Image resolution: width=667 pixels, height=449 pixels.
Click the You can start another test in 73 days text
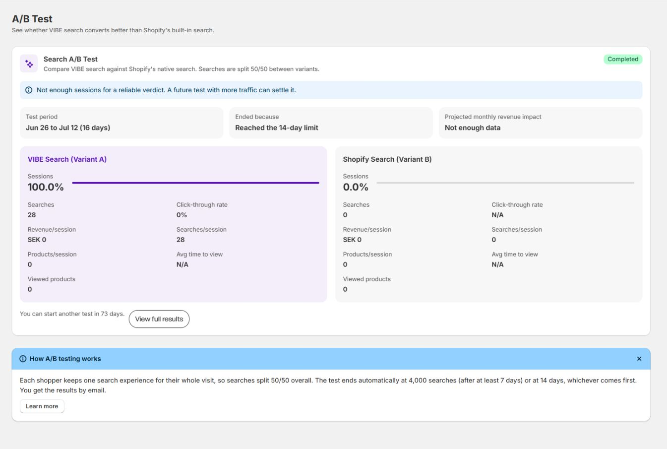pos(72,314)
